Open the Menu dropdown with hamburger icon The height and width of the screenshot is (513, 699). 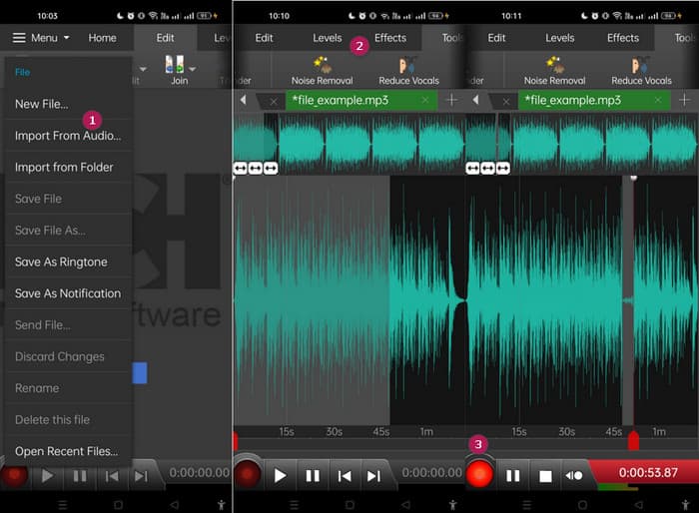pos(41,38)
